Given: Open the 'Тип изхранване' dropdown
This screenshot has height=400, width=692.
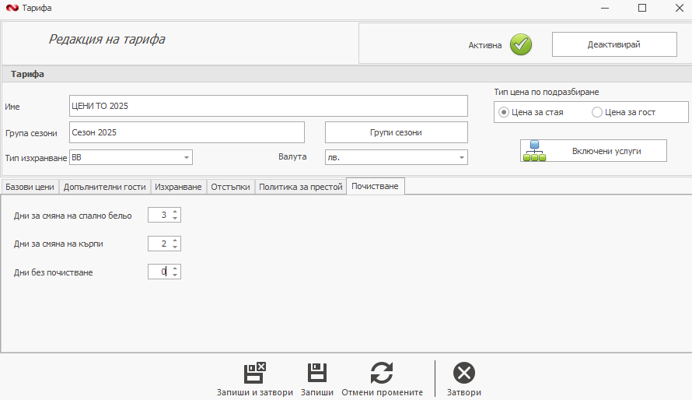Looking at the screenshot, I should coord(187,157).
